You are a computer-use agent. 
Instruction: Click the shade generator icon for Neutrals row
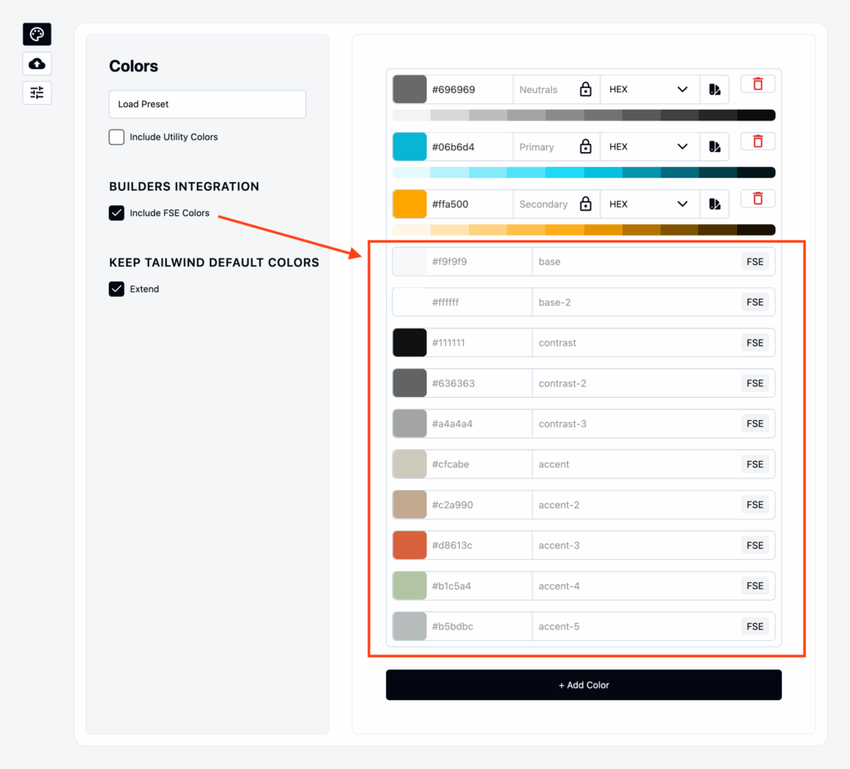click(714, 89)
